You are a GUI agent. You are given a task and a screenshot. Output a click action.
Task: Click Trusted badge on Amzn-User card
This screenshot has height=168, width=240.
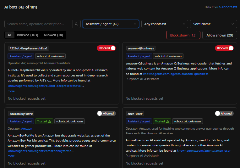[162, 121]
